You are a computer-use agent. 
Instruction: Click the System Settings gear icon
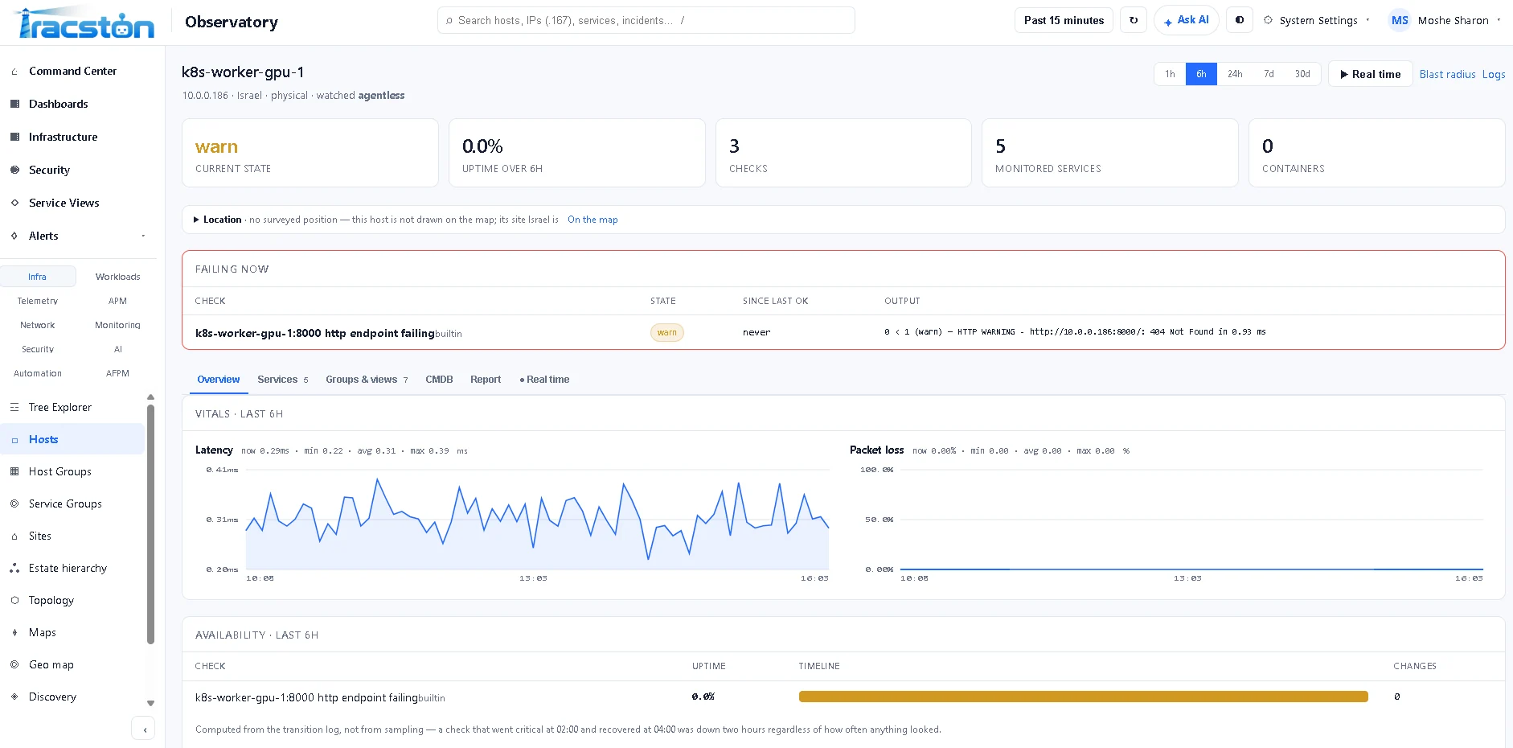[1268, 20]
